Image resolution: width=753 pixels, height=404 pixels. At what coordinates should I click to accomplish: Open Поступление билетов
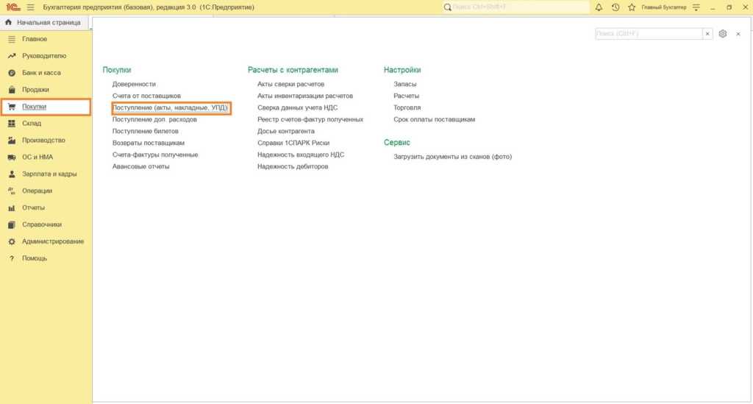point(145,131)
